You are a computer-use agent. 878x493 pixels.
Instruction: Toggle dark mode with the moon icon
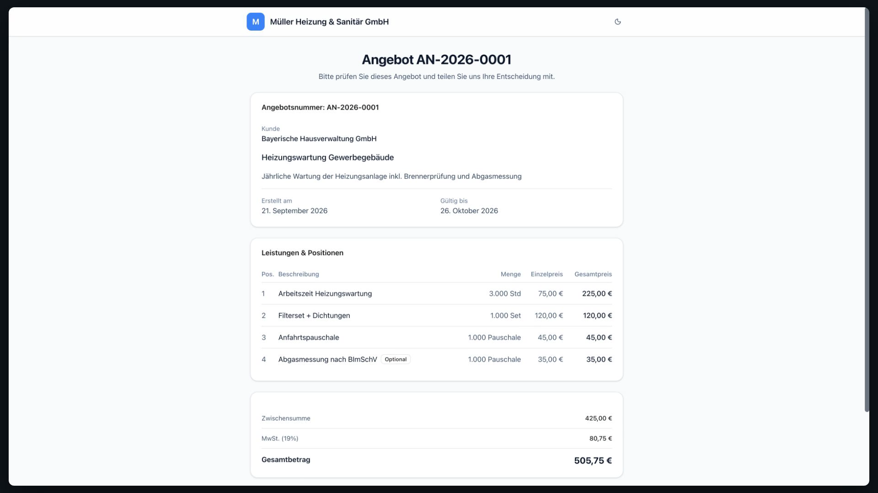tap(617, 21)
